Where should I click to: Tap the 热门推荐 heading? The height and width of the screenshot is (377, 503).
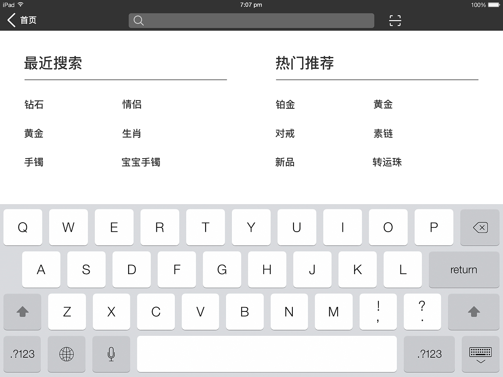305,63
